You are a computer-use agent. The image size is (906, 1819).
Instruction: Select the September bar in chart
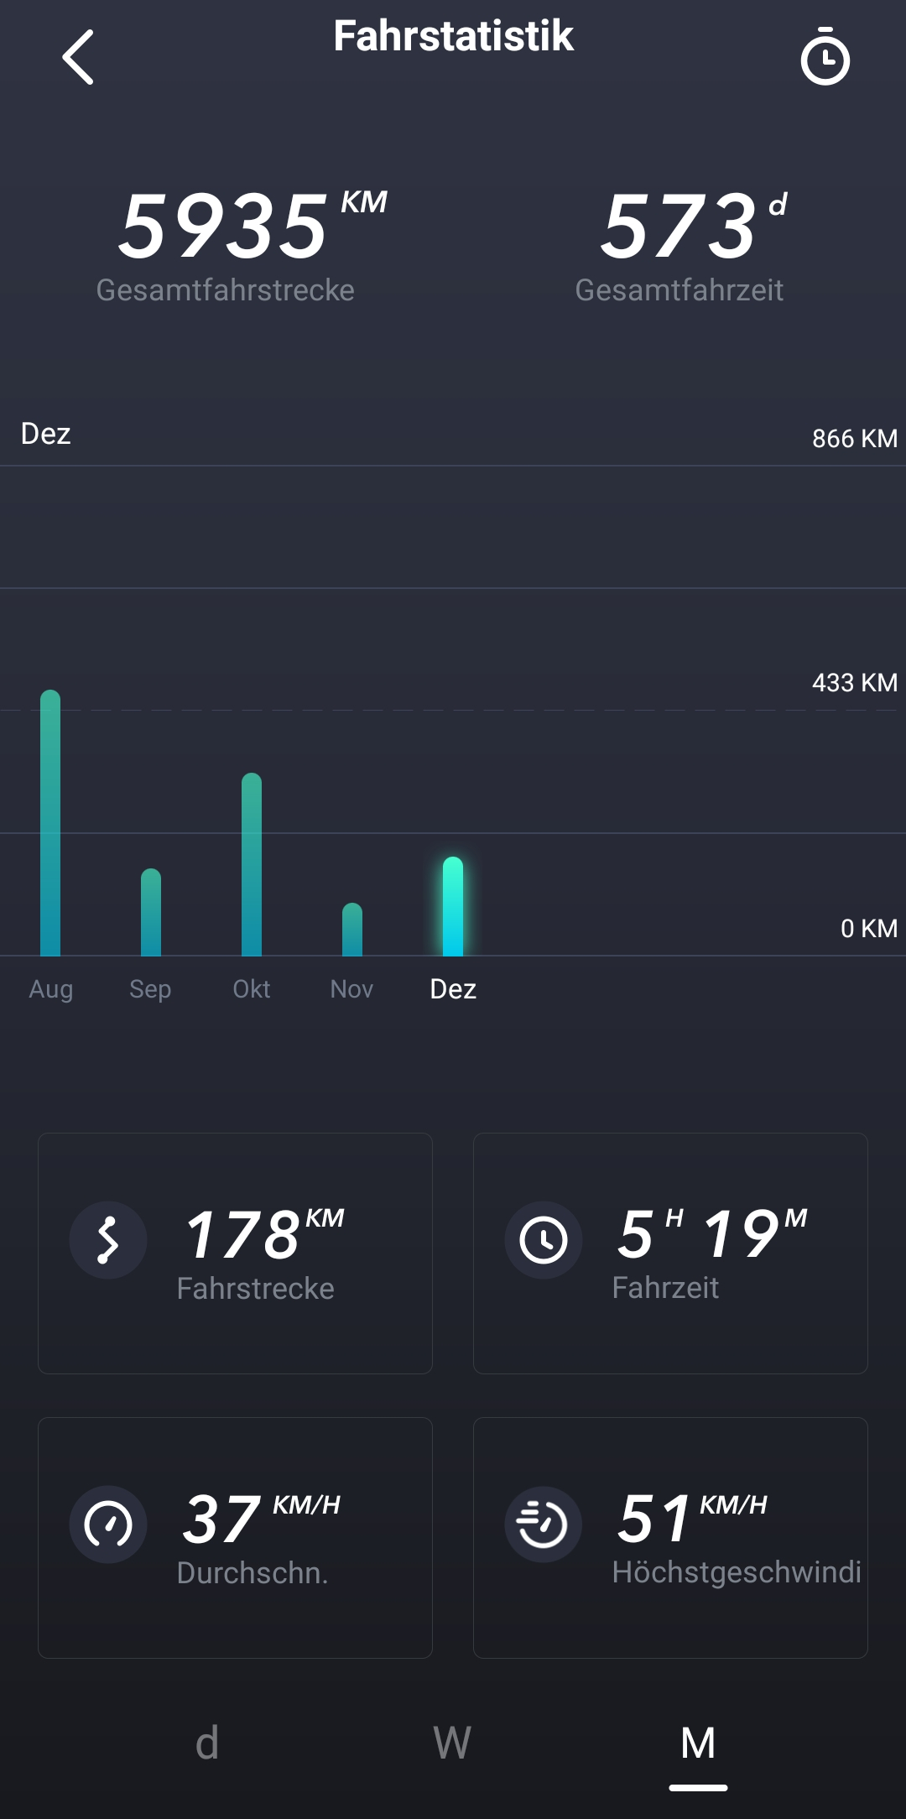pyautogui.click(x=151, y=913)
